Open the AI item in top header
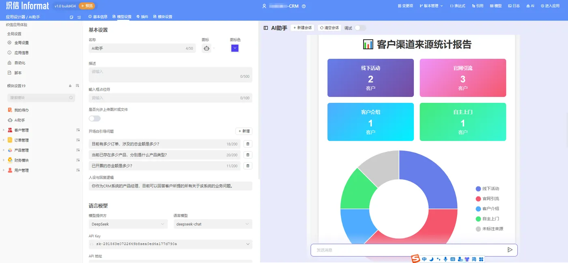The height and width of the screenshot is (263, 568). [x=530, y=6]
